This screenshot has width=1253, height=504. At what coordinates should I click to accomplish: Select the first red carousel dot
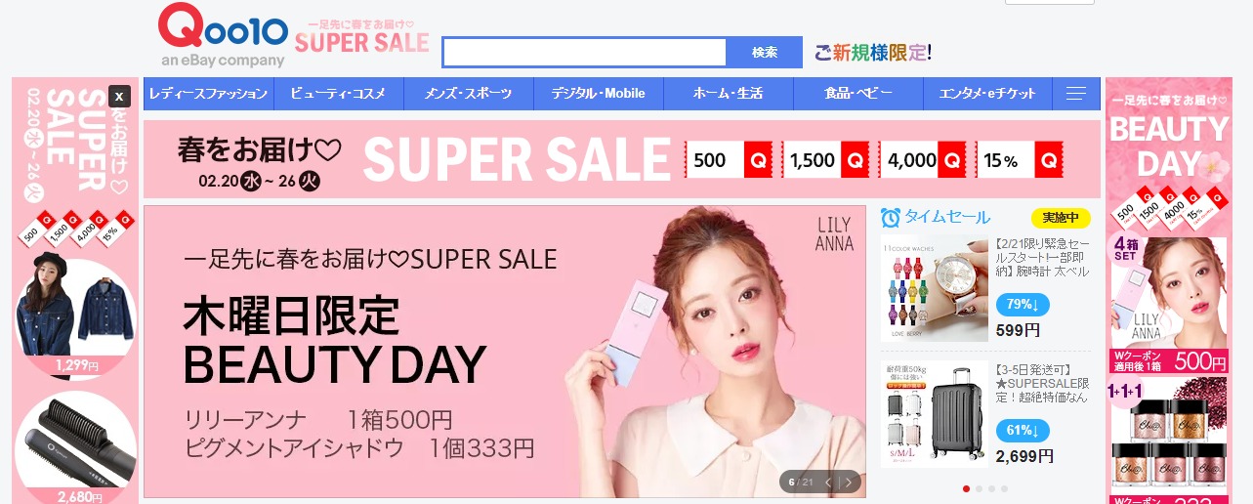point(966,488)
